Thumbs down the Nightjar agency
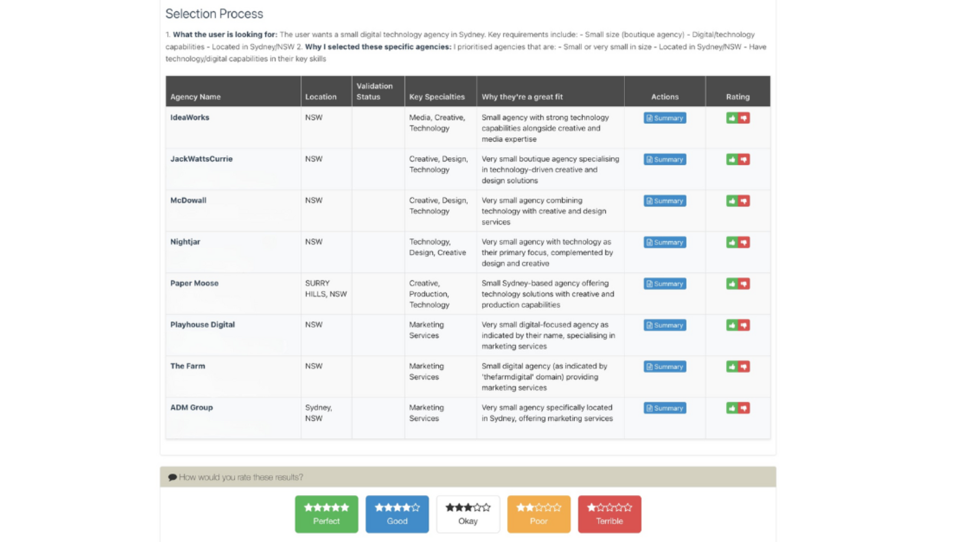 [x=744, y=242]
